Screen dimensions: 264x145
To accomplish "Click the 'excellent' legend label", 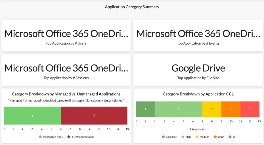I will pyautogui.click(x=171, y=137).
